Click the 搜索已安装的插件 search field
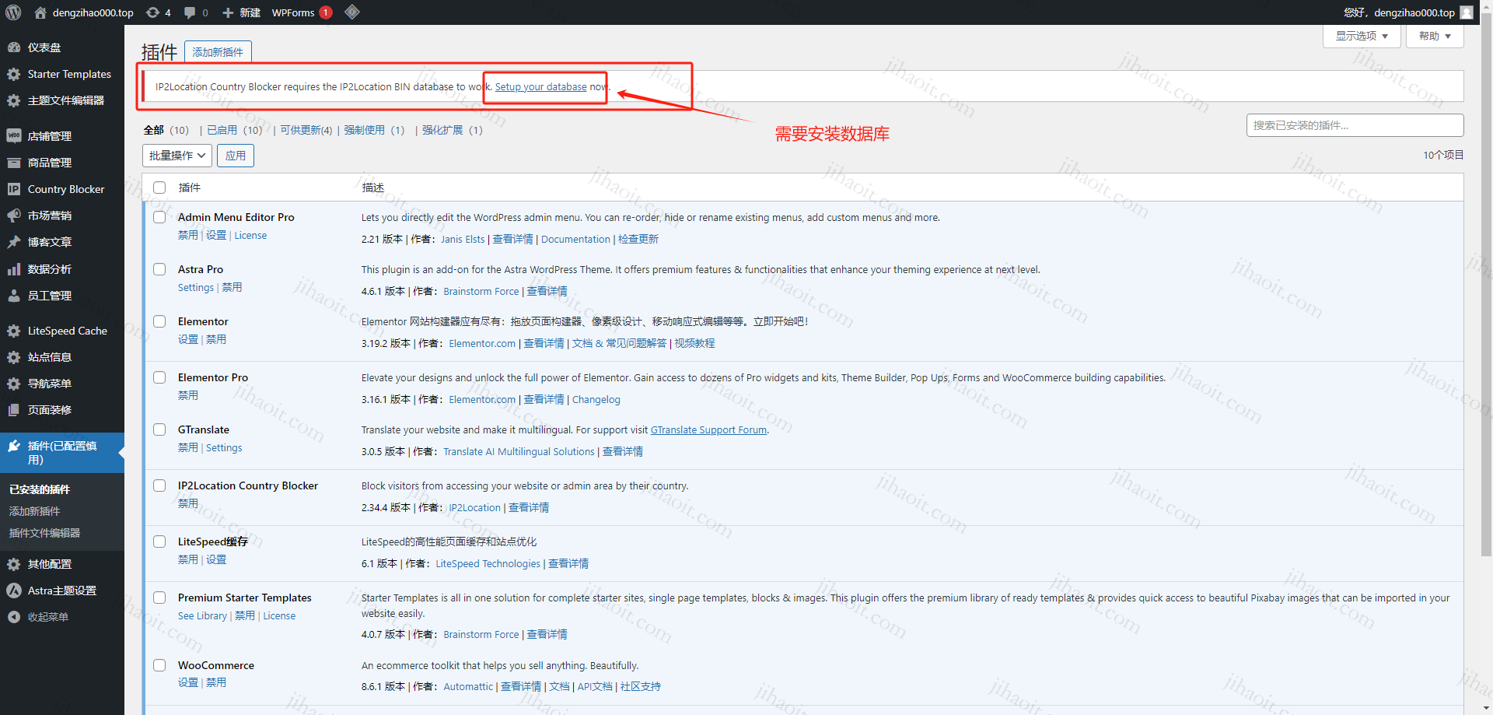1493x715 pixels. pyautogui.click(x=1355, y=125)
